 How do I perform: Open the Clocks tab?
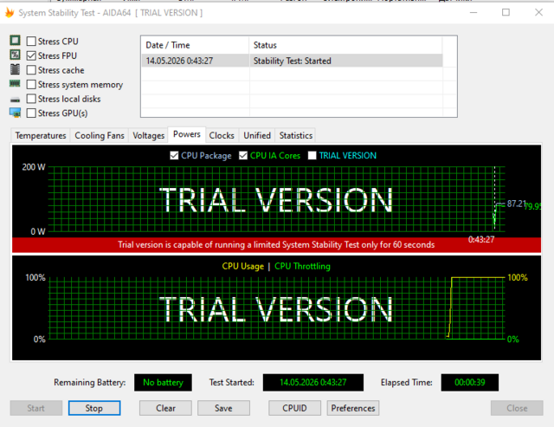pos(222,136)
